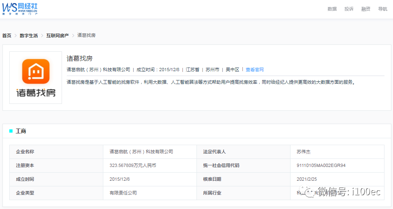Open 数字生活 breadcrumb link
The image size is (393, 209).
click(x=29, y=36)
